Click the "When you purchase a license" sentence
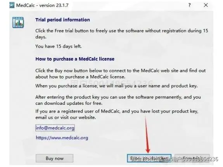The width and height of the screenshot is (223, 167). pyautogui.click(x=116, y=86)
